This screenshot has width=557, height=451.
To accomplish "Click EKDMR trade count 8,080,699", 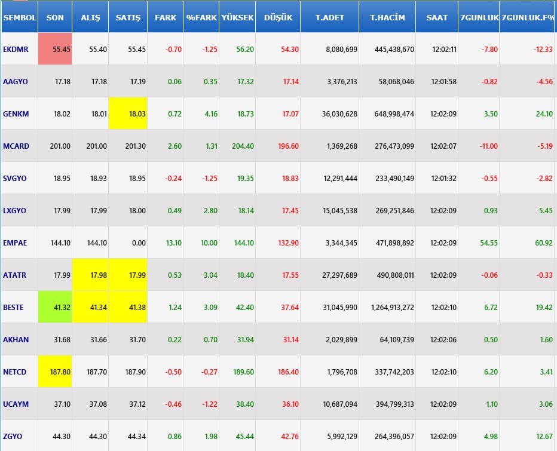I will pyautogui.click(x=341, y=50).
